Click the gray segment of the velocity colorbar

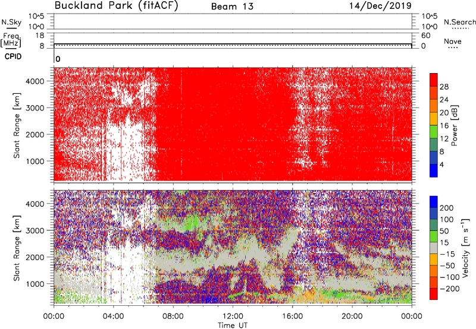pyautogui.click(x=434, y=248)
